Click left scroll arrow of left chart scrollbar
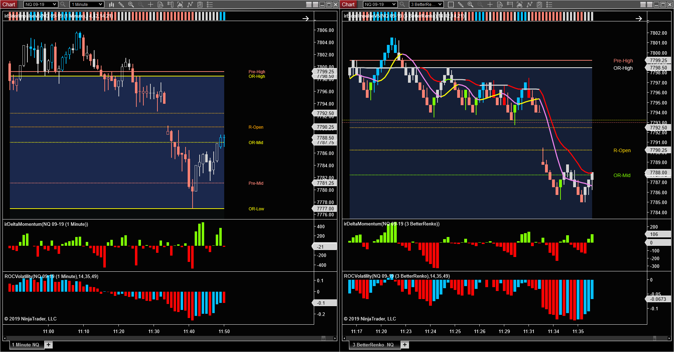This screenshot has height=352, width=674. 5,338
